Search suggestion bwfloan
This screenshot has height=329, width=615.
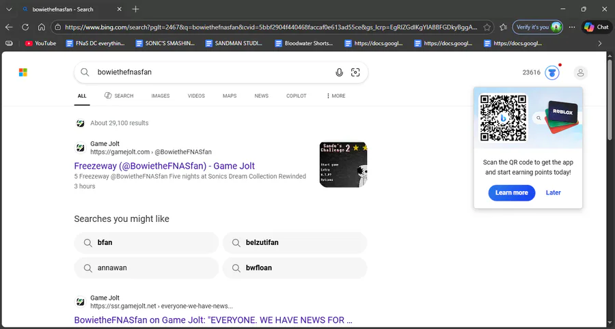pos(295,268)
